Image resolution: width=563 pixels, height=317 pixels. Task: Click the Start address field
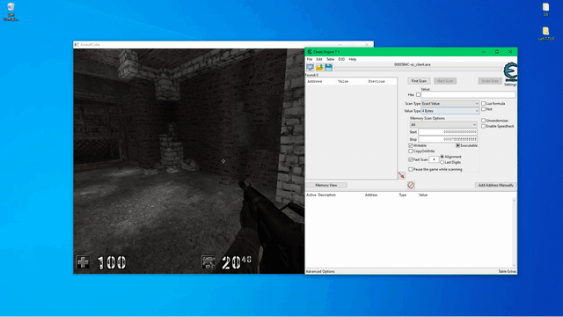point(448,132)
